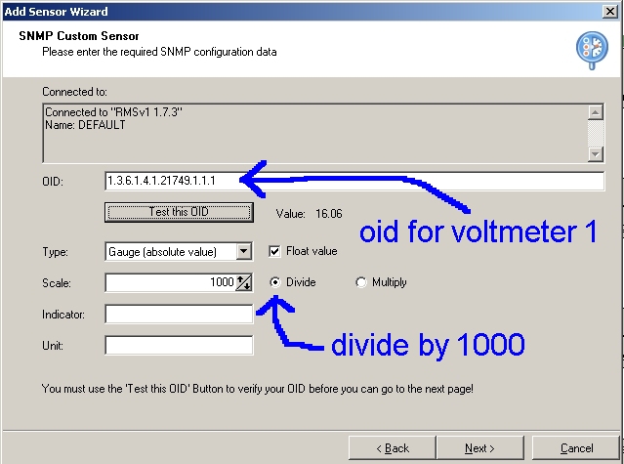Click the Add Sensor Wizard title bar
Image resolution: width=624 pixels, height=464 pixels.
coord(293,11)
